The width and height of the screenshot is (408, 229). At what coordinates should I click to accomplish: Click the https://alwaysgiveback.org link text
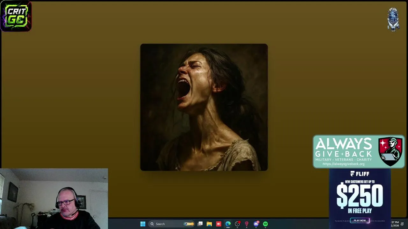click(x=343, y=164)
